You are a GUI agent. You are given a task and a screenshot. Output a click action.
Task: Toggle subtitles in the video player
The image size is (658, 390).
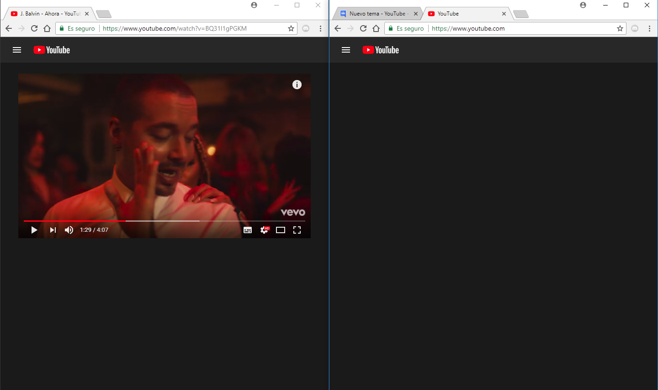[248, 230]
